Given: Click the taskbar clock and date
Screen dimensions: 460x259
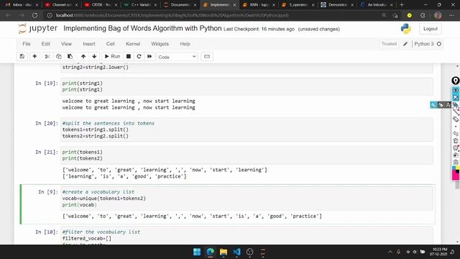Looking at the screenshot, I should pyautogui.click(x=439, y=252).
